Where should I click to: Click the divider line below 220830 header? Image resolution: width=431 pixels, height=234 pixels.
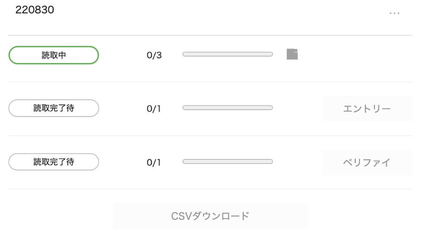pyautogui.click(x=210, y=35)
